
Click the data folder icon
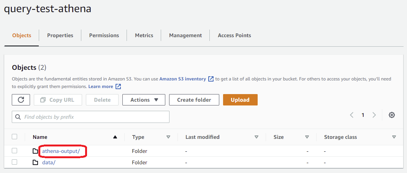(35, 162)
